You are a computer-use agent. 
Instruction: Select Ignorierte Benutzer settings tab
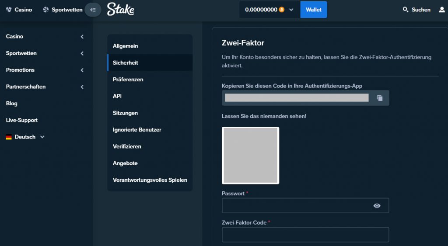[x=150, y=130]
